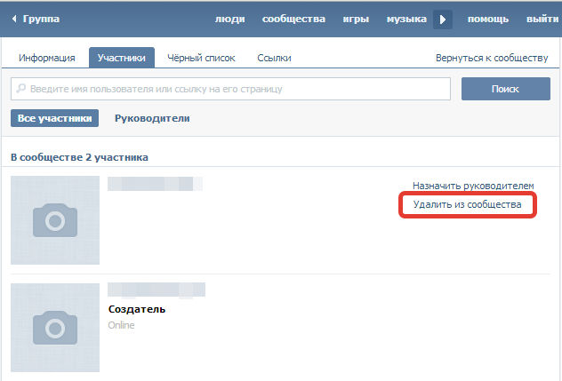
Task: Click Назначить руководителем for the first member
Action: tap(473, 186)
